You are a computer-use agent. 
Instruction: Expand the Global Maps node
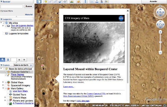click(x=3, y=82)
